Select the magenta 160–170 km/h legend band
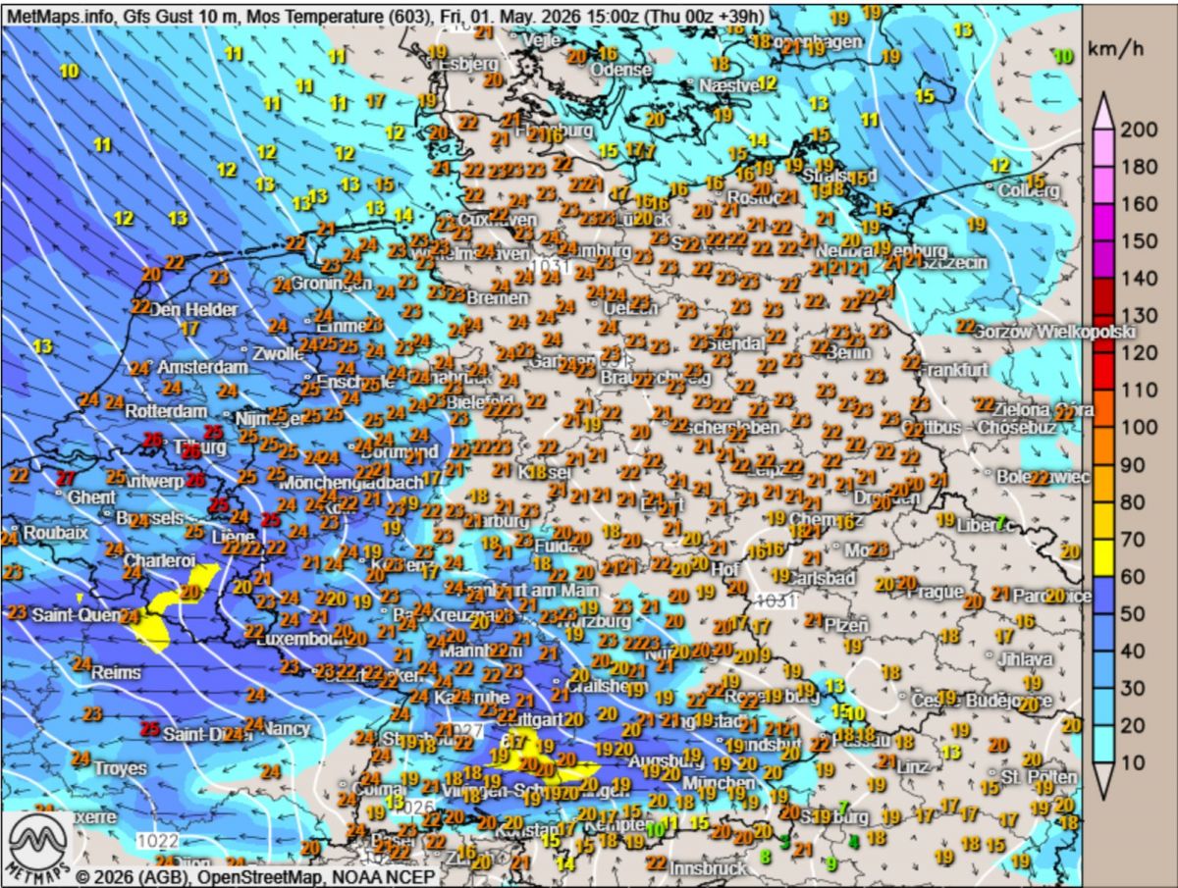 tap(1104, 185)
